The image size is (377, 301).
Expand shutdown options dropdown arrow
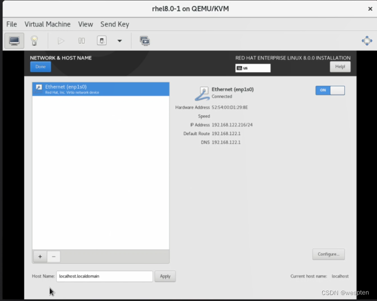119,41
